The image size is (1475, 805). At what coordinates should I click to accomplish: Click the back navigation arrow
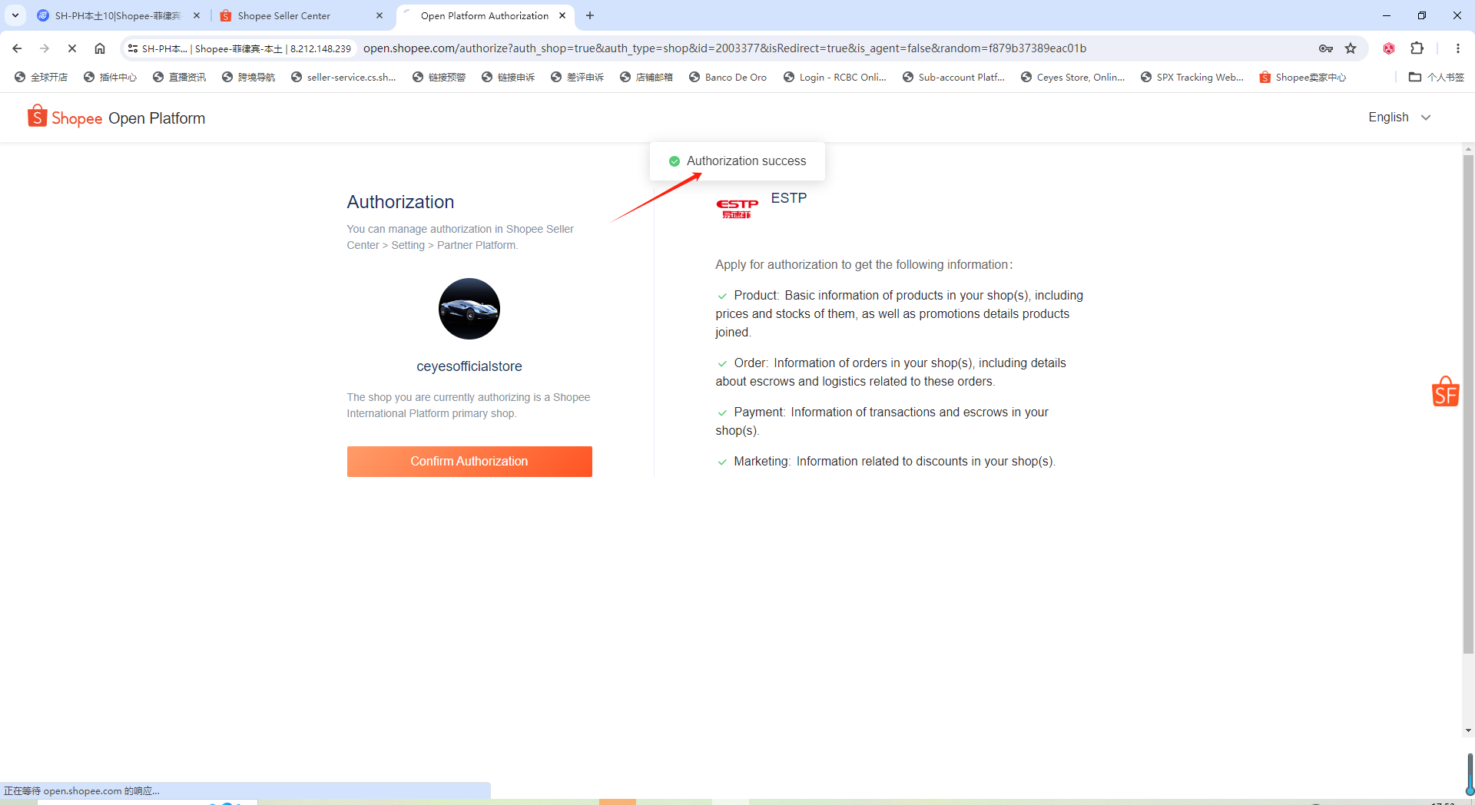(x=17, y=48)
